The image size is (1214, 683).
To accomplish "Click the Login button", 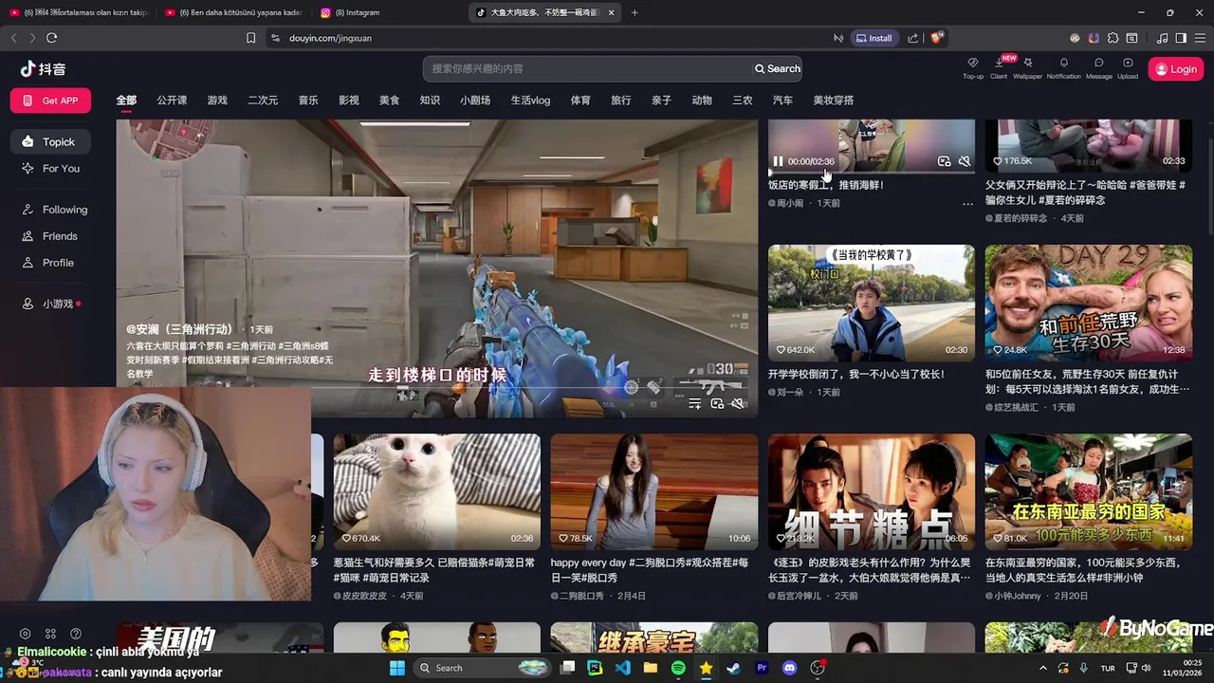I will tap(1175, 69).
